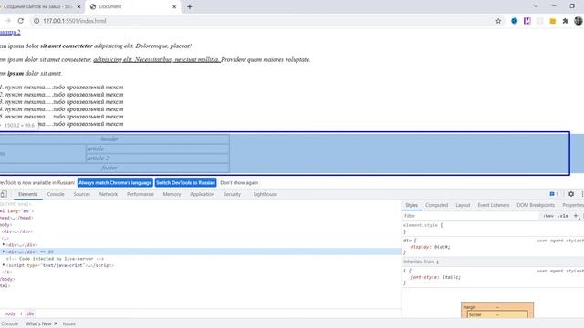
Task: Open the Application panel tab
Action: click(203, 194)
